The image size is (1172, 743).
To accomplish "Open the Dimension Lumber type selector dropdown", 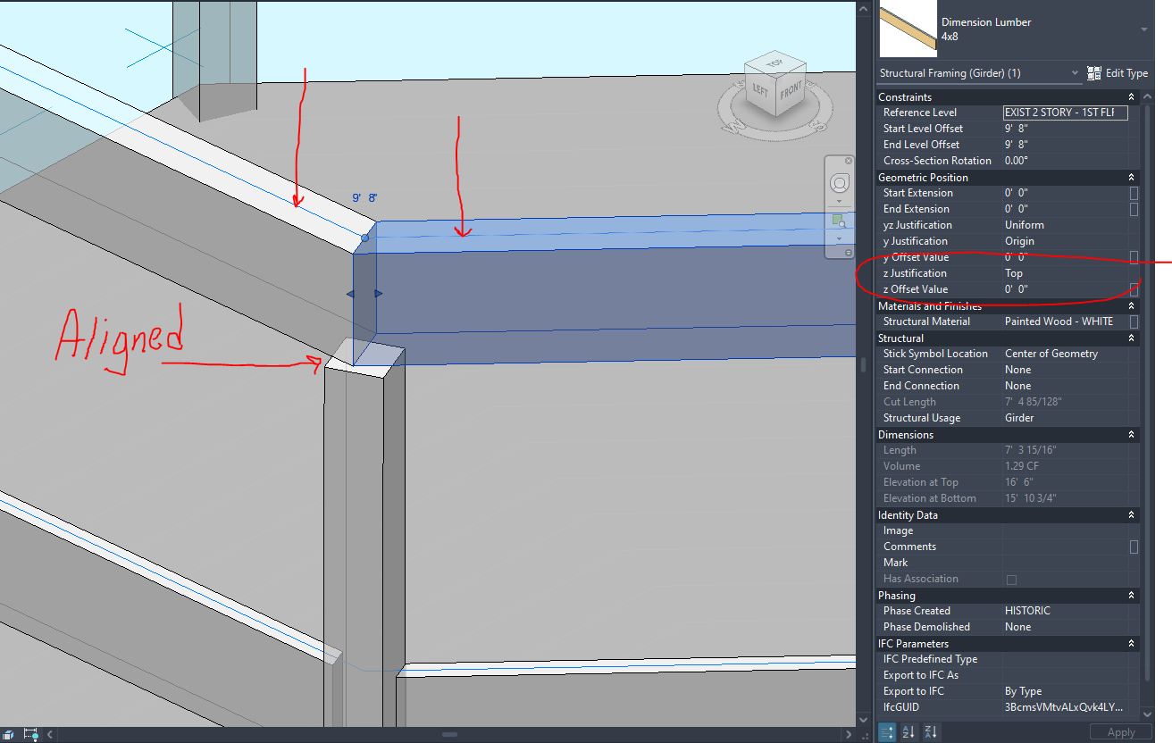I will [x=1143, y=29].
